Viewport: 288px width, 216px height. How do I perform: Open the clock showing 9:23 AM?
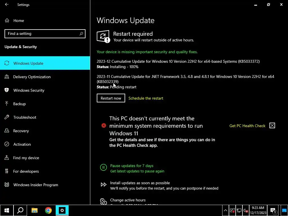(258, 210)
